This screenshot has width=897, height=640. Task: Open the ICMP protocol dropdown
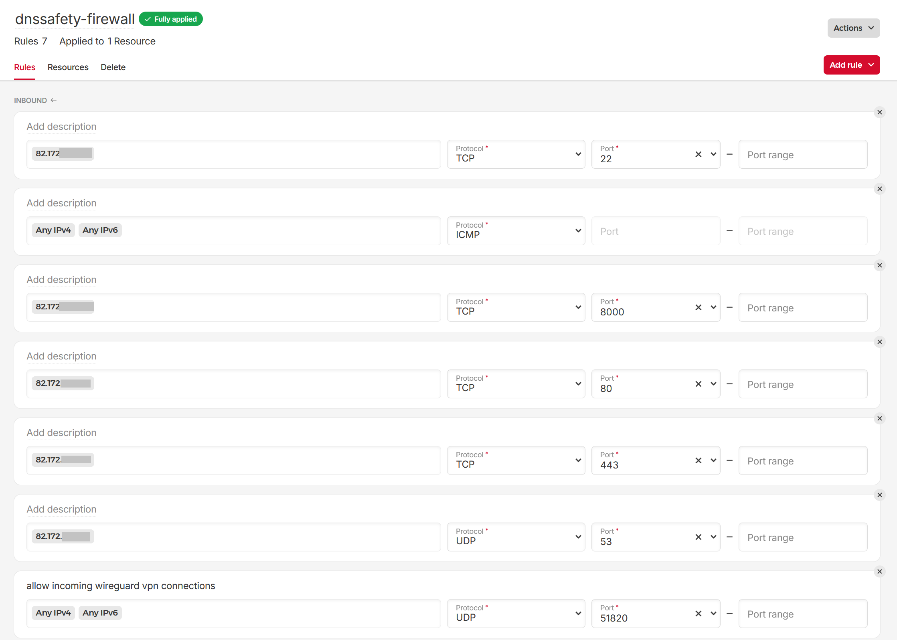click(516, 231)
